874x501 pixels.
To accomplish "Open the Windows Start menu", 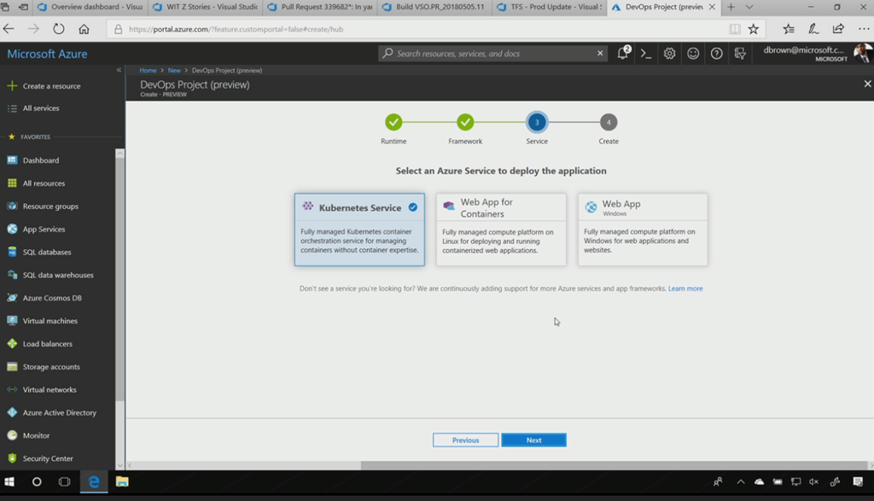I will tap(9, 481).
